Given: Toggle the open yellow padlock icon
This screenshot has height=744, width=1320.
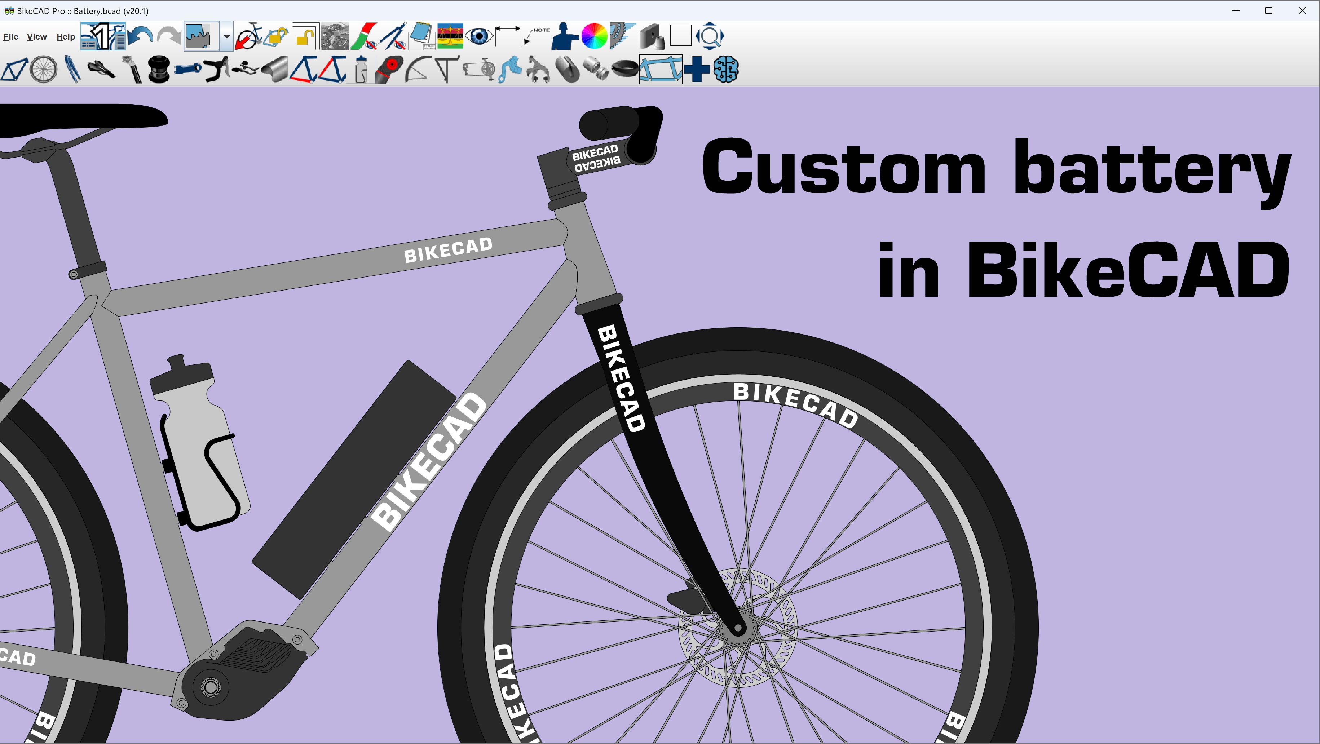Looking at the screenshot, I should click(306, 36).
